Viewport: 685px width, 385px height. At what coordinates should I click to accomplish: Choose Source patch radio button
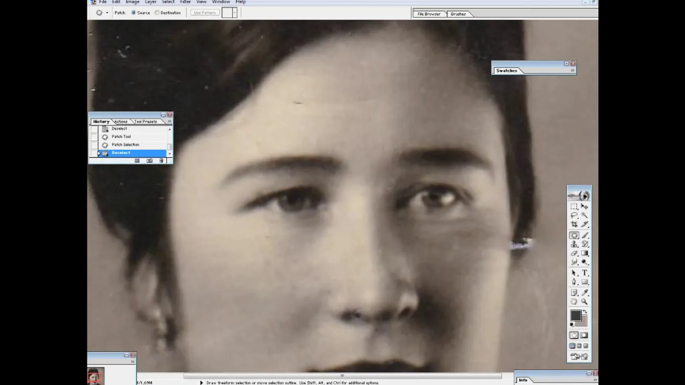(134, 13)
